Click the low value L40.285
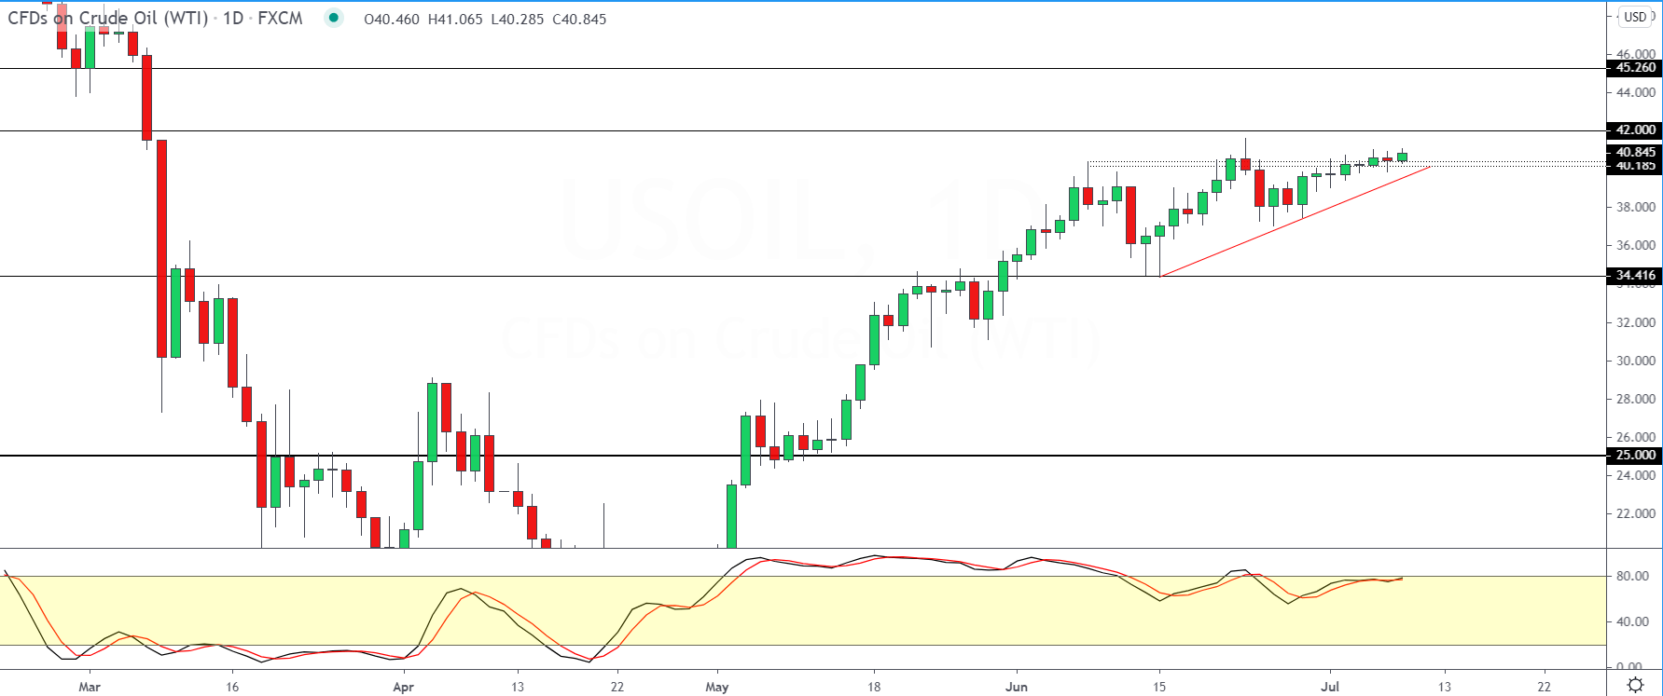This screenshot has width=1663, height=696. click(x=518, y=19)
